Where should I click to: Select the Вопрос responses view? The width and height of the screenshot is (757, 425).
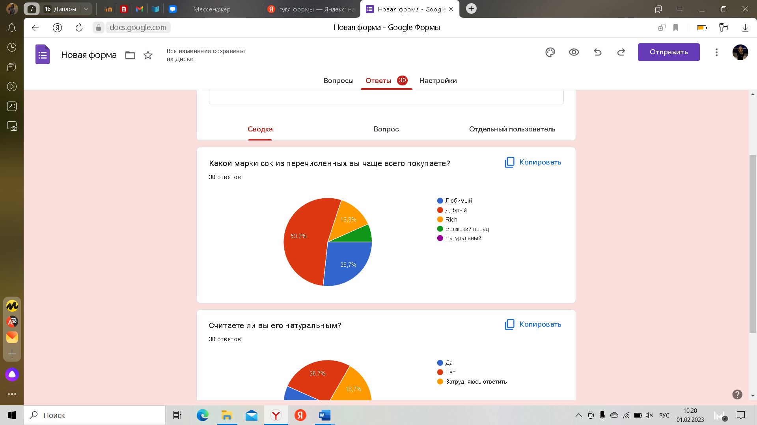[x=386, y=129]
